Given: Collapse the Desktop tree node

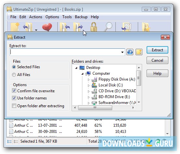Looking at the screenshot, I should click(x=76, y=68).
